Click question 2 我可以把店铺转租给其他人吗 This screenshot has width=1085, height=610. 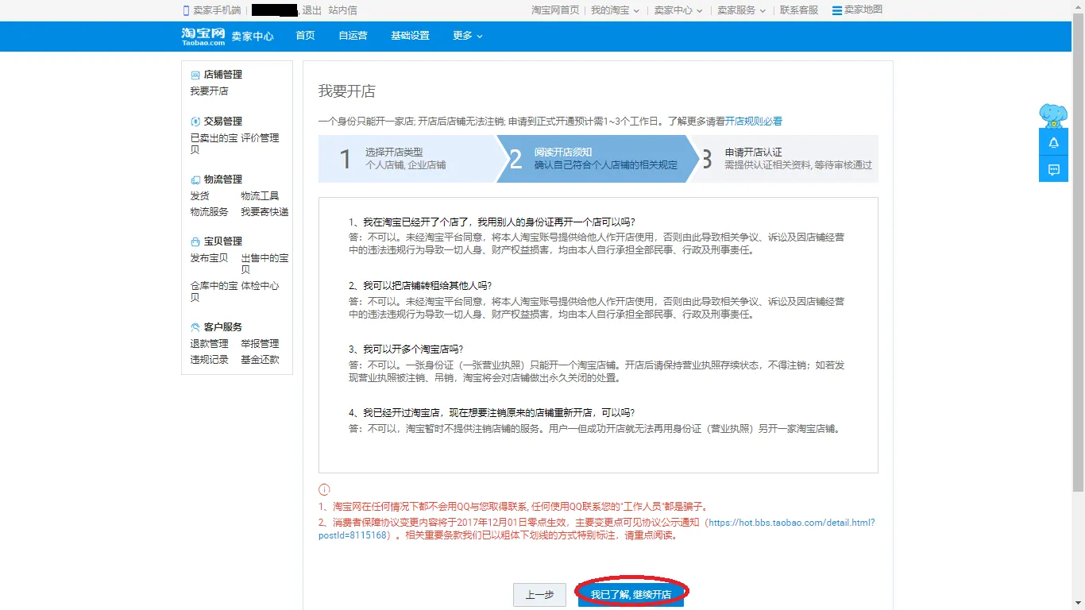point(420,286)
